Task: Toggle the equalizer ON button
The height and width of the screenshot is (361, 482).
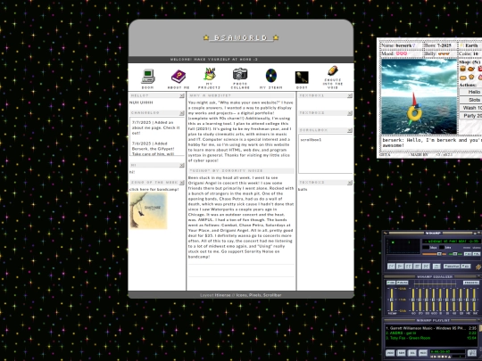Action: tap(391, 283)
